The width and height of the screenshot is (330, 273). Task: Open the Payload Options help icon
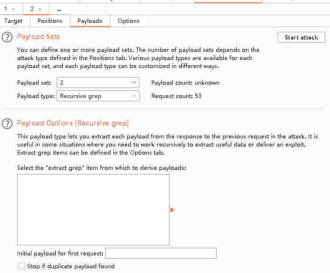(x=7, y=124)
